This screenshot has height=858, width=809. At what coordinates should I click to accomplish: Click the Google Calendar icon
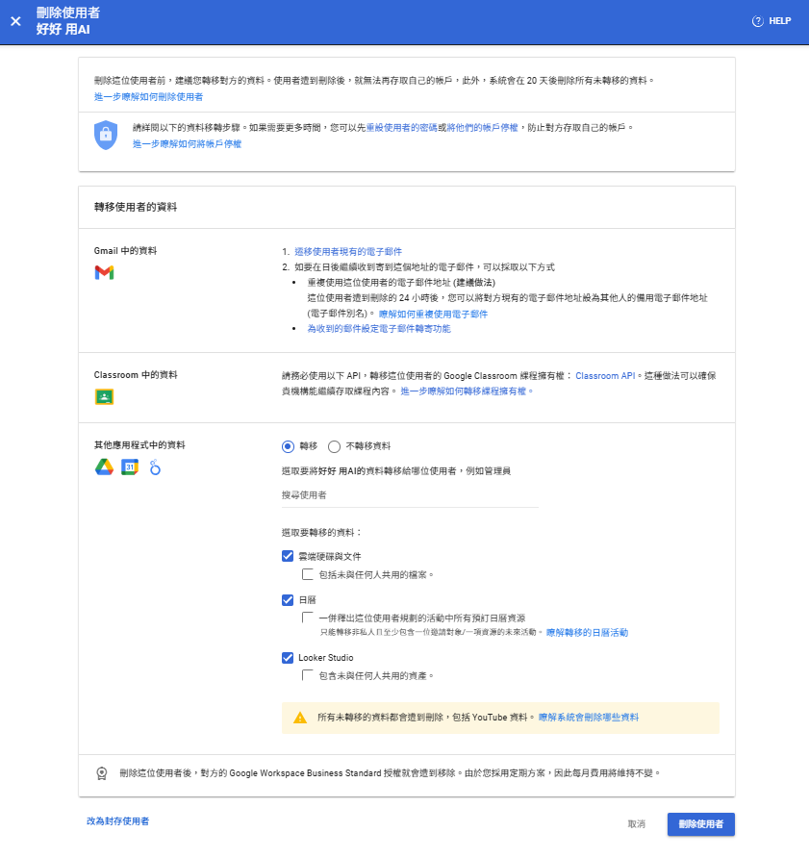pyautogui.click(x=130, y=467)
